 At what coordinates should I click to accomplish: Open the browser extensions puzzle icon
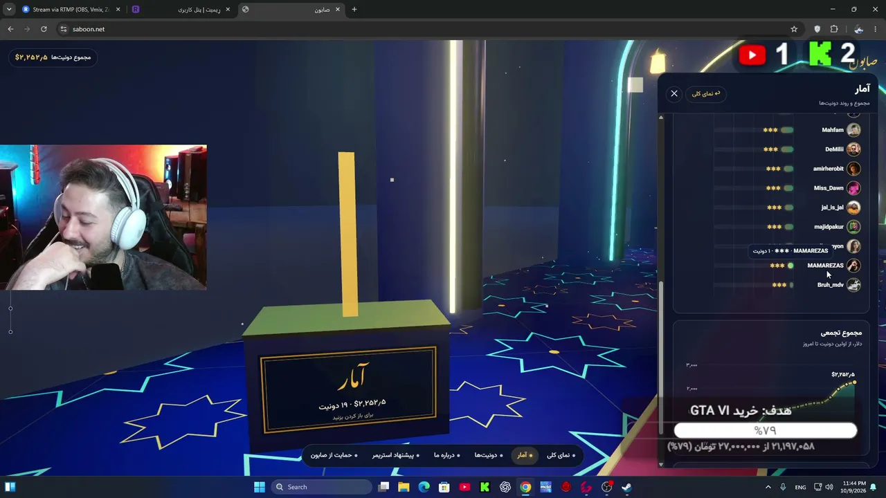pos(834,29)
